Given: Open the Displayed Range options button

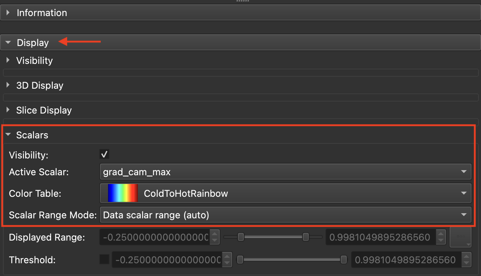Looking at the screenshot, I should 461,237.
